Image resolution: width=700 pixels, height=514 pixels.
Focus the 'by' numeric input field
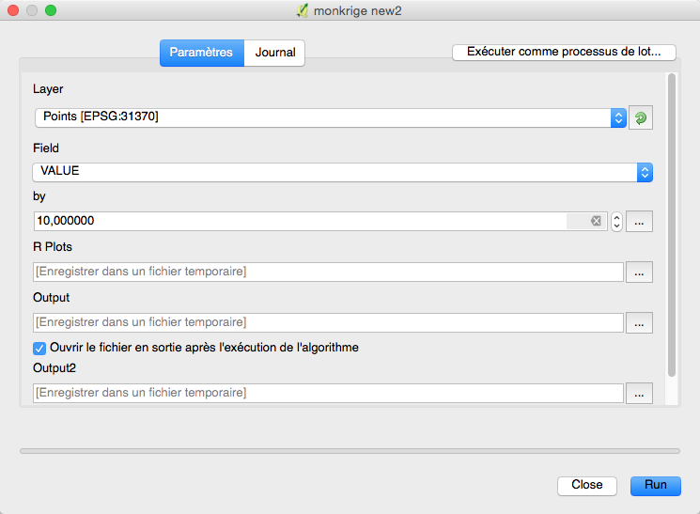pos(299,222)
